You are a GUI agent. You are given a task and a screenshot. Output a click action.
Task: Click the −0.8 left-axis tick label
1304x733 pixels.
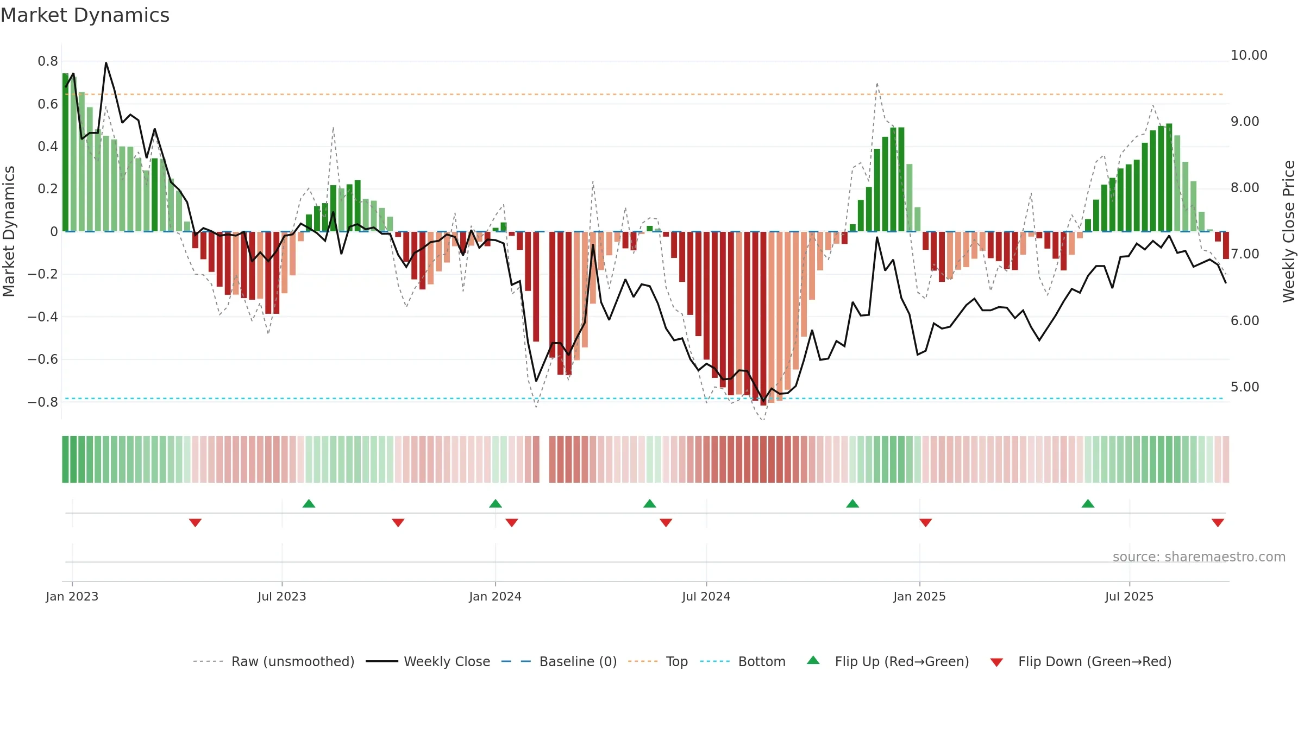(x=43, y=402)
